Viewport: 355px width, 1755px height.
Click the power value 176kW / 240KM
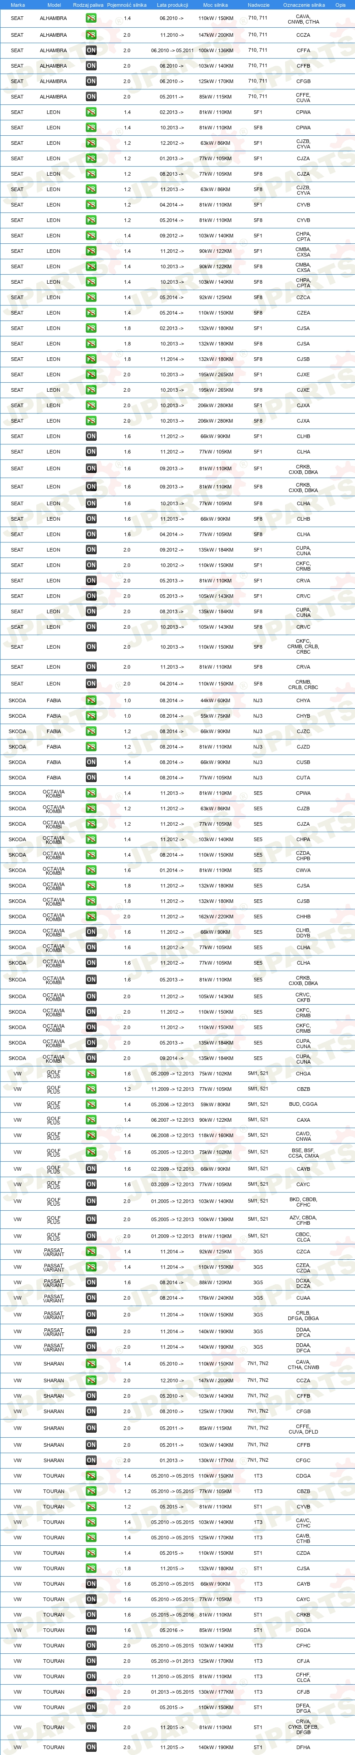click(215, 1298)
